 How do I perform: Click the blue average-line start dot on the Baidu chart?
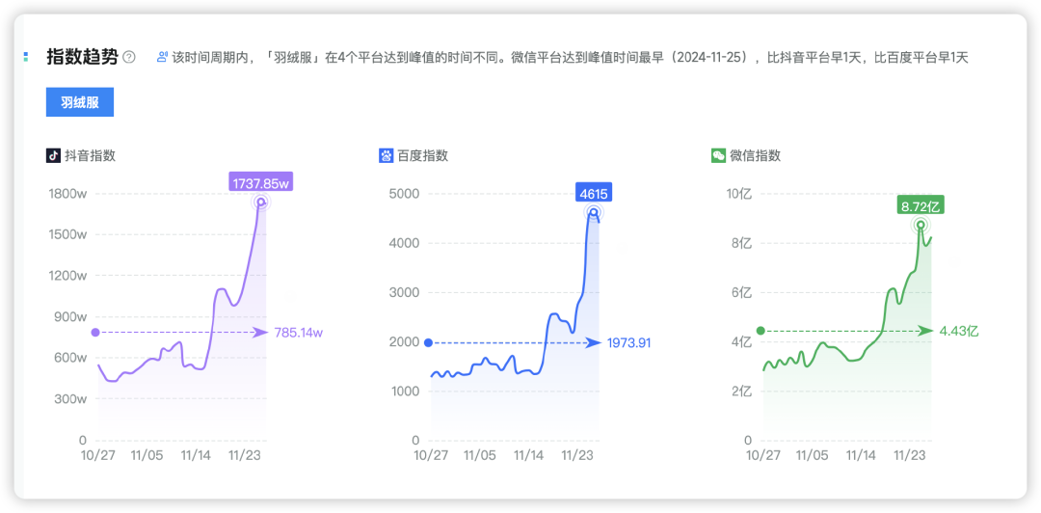pyautogui.click(x=428, y=342)
